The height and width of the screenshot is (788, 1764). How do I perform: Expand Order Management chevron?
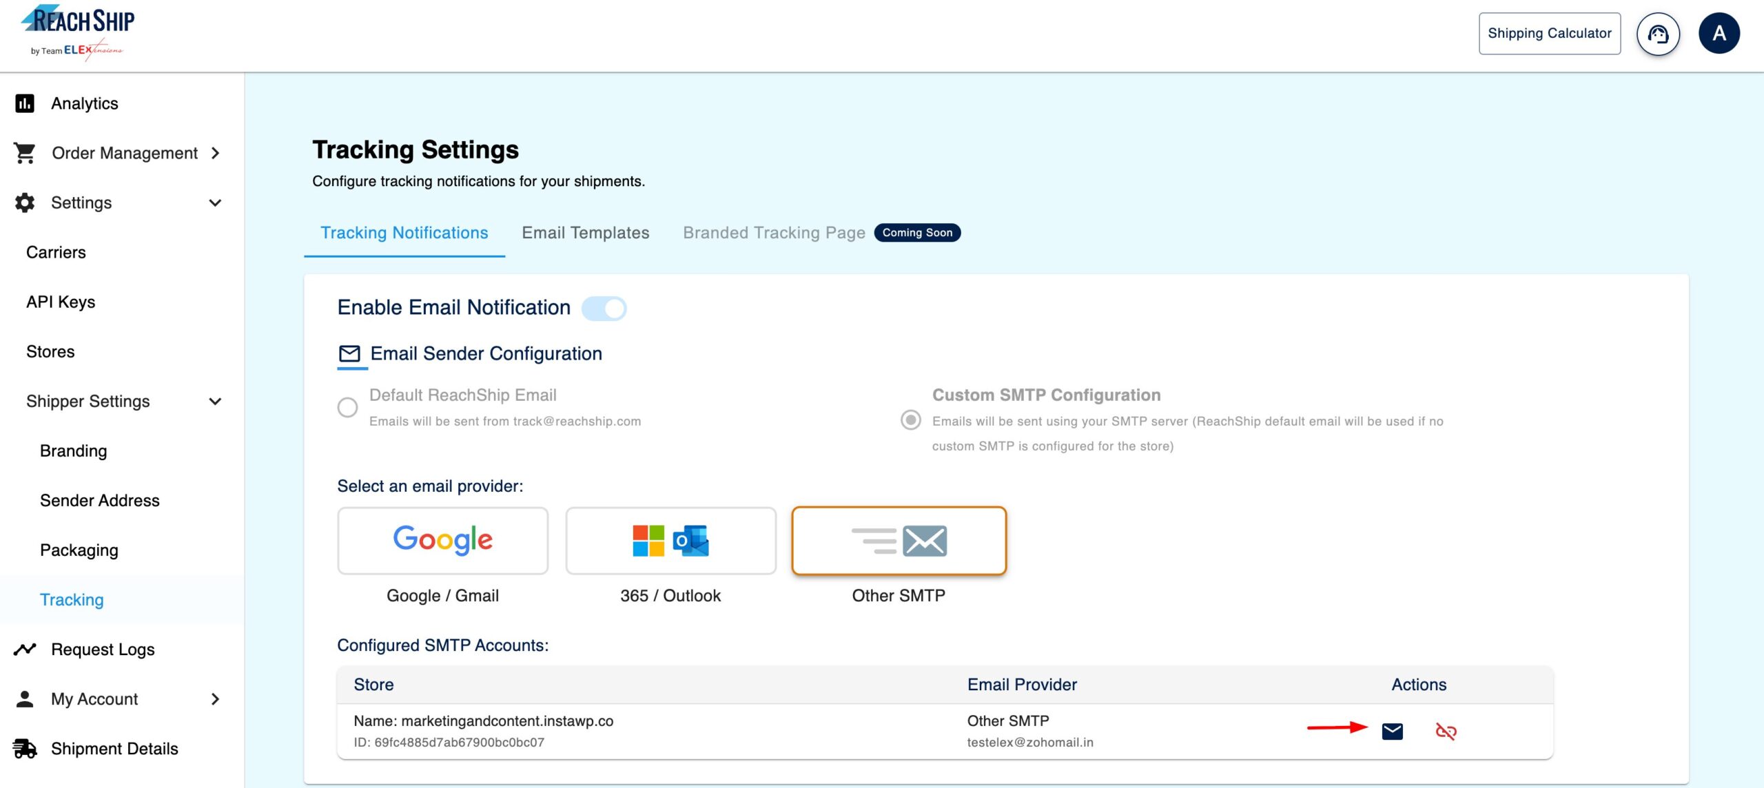(215, 153)
